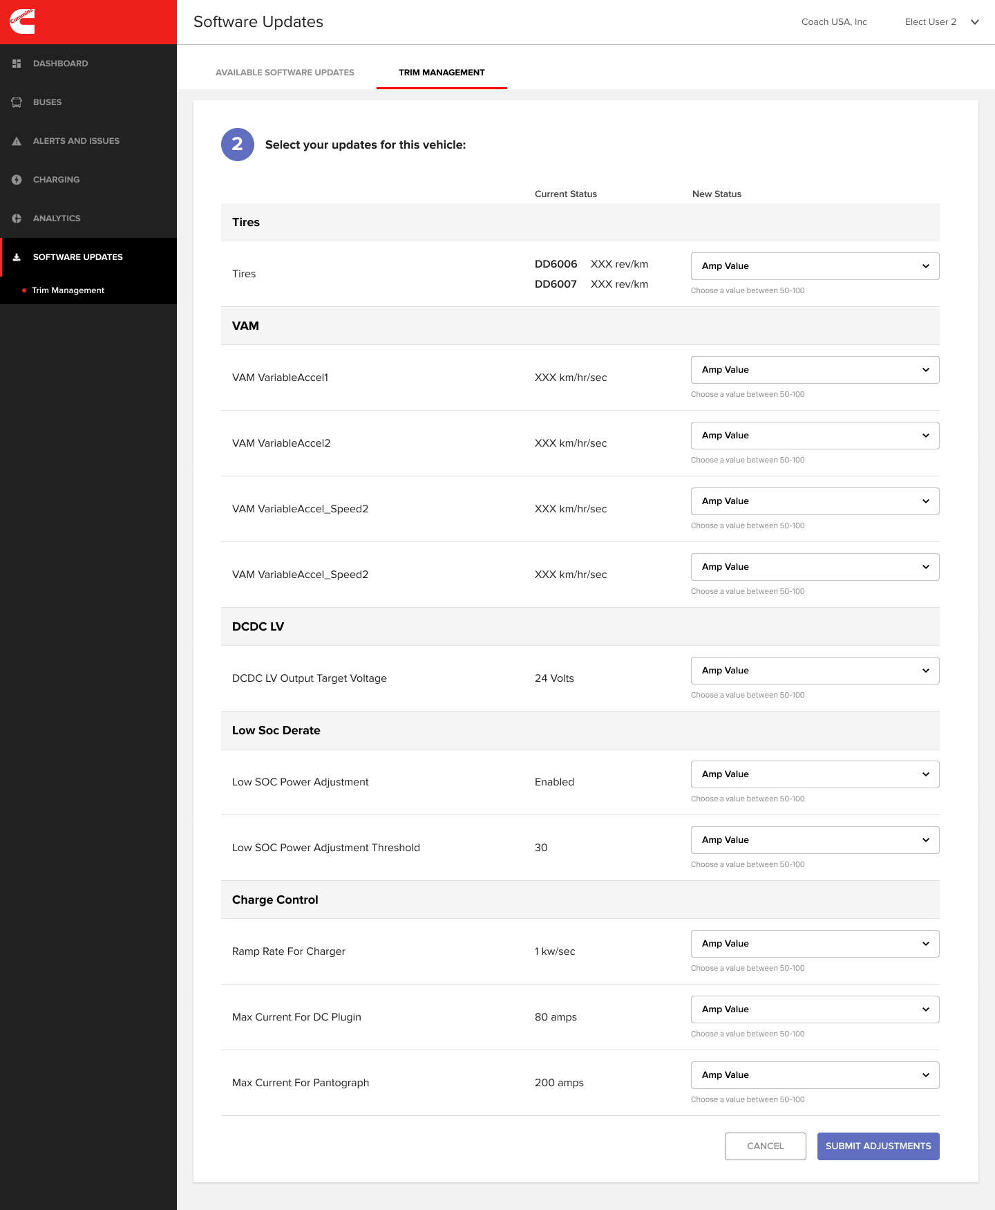Click the Submit Adjustments button
The image size is (995, 1210).
click(878, 1146)
